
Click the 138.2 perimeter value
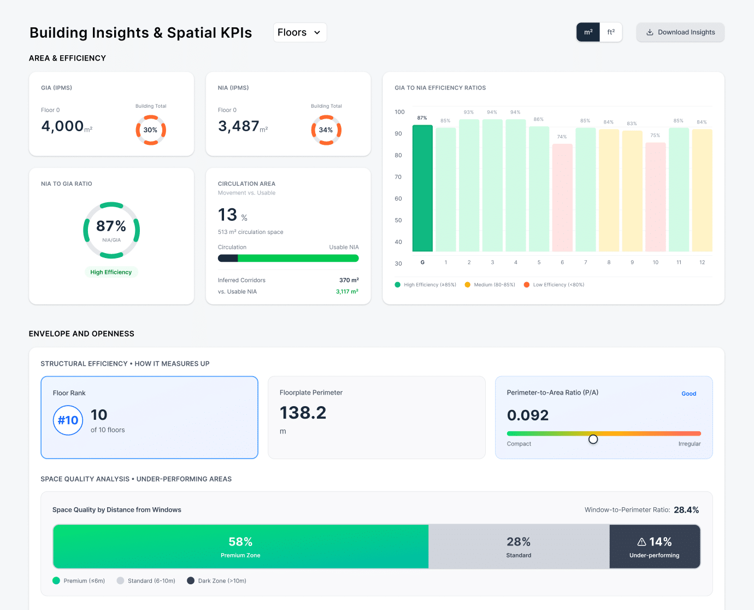(303, 413)
